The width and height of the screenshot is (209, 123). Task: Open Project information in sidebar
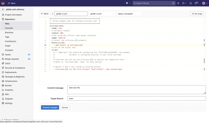click(13, 15)
